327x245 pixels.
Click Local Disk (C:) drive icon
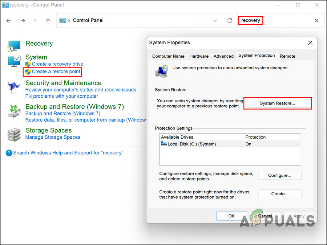click(164, 143)
